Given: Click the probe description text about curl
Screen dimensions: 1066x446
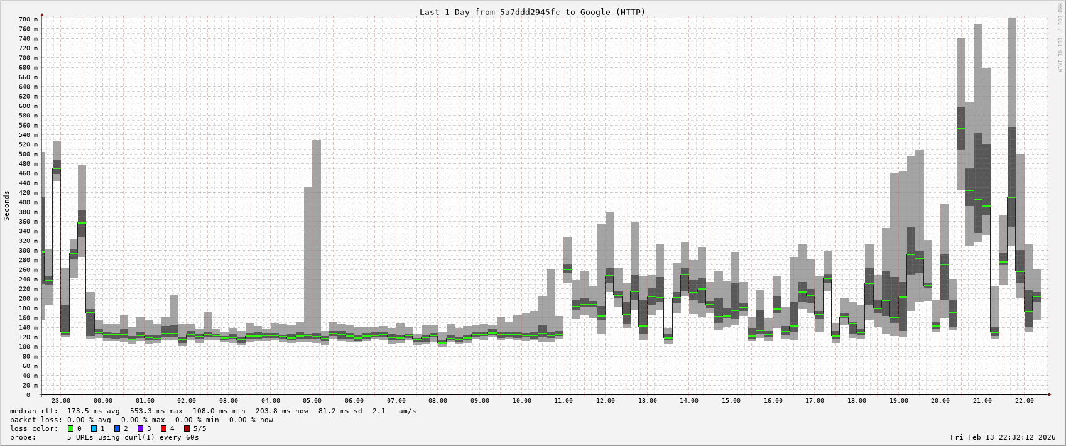Looking at the screenshot, I should pos(133,437).
